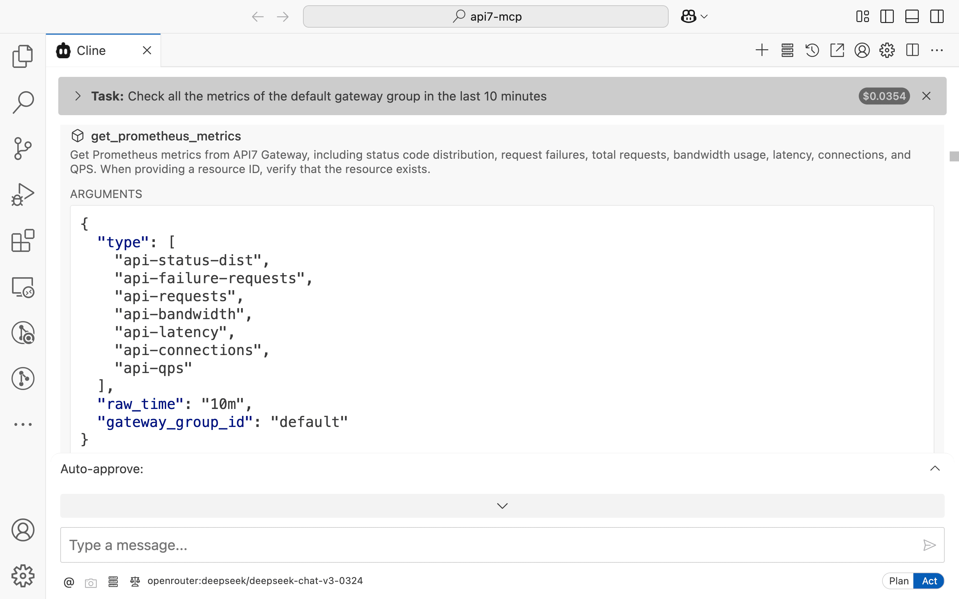Toggle the primary side bar
The width and height of the screenshot is (959, 599).
pyautogui.click(x=887, y=17)
